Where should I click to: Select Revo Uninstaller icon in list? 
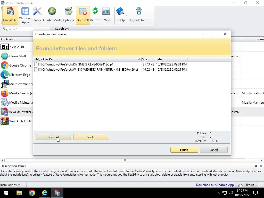coord(5,112)
